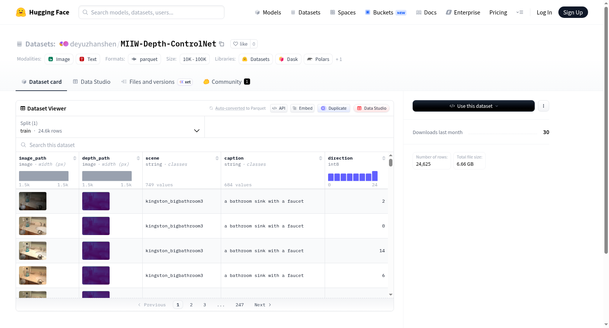
Task: Go to page 2 of the dataset
Action: click(x=191, y=305)
